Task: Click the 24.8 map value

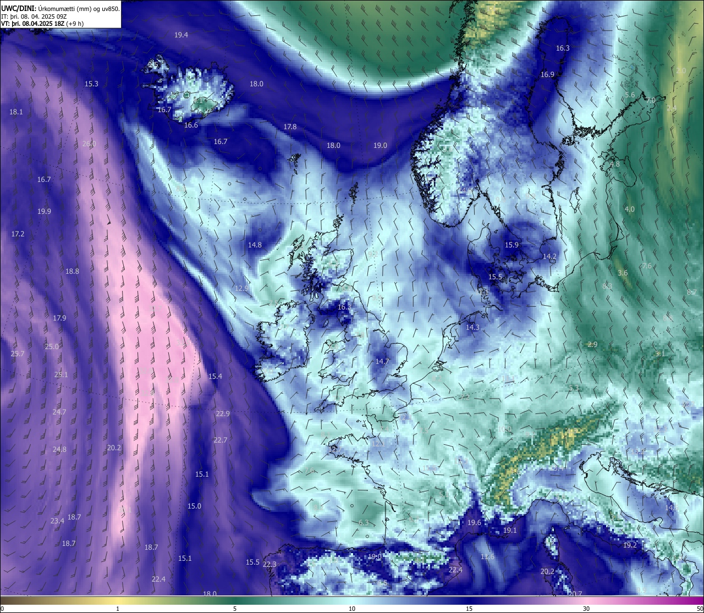Action: pos(59,449)
